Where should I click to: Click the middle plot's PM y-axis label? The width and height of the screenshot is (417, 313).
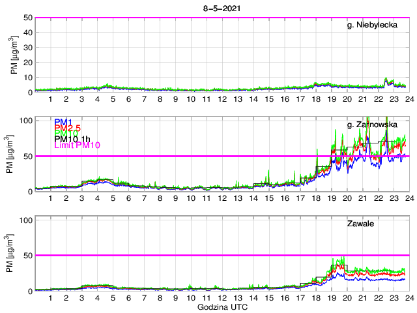pos(14,155)
